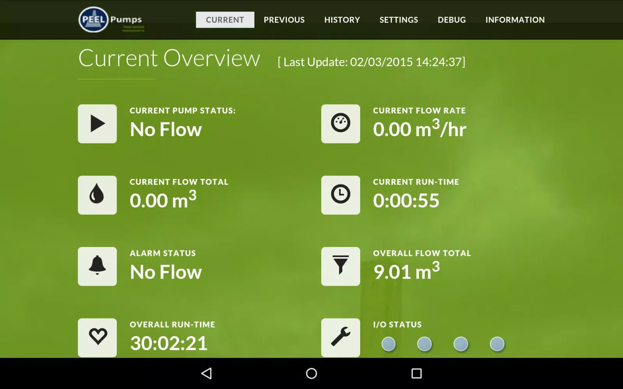623x389 pixels.
Task: Click the Peel Pumps logo
Action: click(111, 19)
